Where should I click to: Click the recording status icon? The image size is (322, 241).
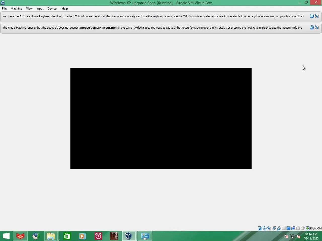293,228
